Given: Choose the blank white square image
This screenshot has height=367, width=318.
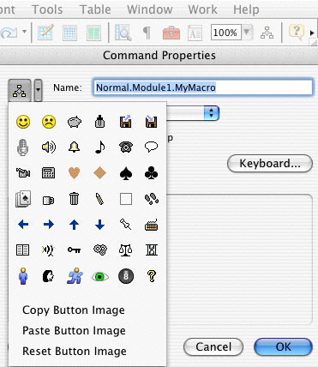Looking at the screenshot, I should point(126,199).
